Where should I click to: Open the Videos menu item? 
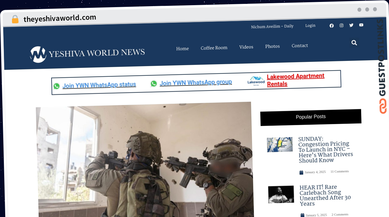tap(246, 47)
